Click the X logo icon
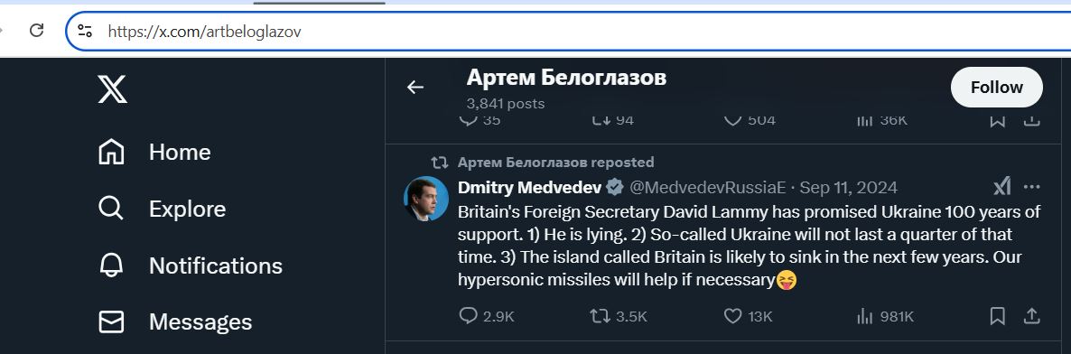1071x354 pixels. [x=112, y=88]
